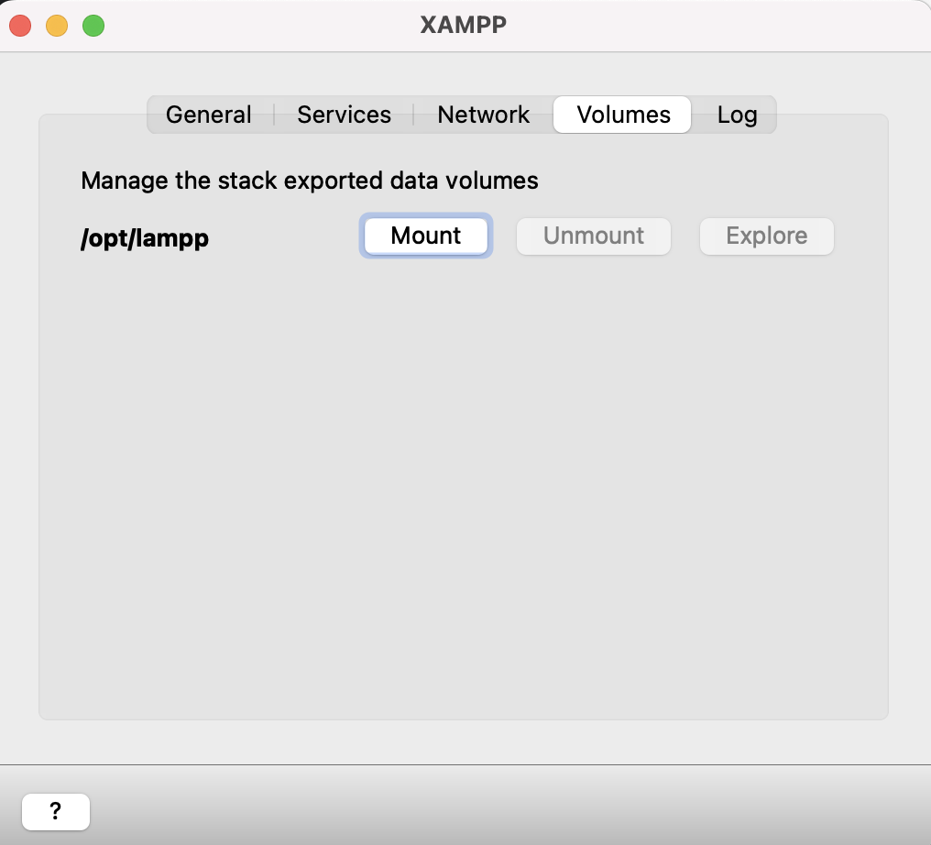Select the Network tab
931x845 pixels.
(483, 115)
